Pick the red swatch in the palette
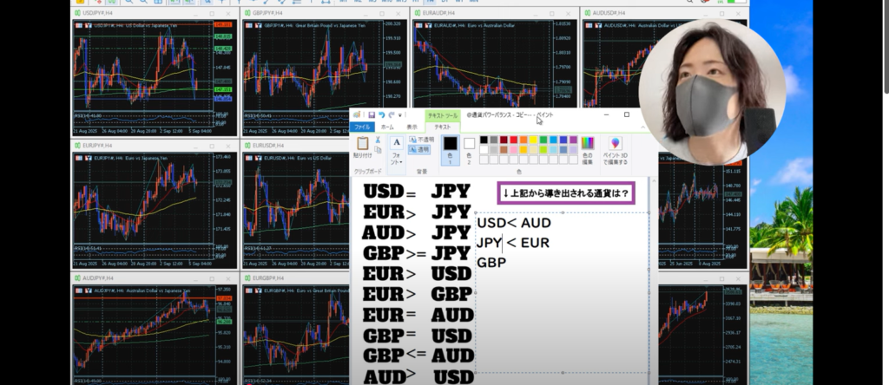Screen dimensions: 889x385 point(514,140)
